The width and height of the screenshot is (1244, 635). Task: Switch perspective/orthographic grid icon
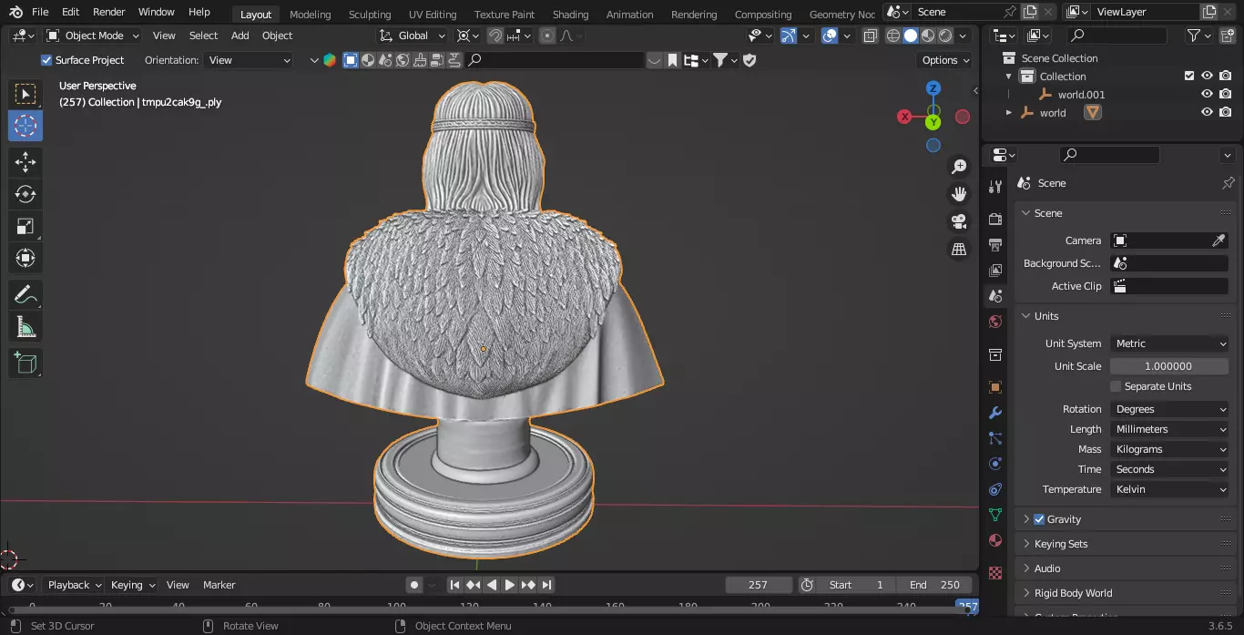[959, 249]
